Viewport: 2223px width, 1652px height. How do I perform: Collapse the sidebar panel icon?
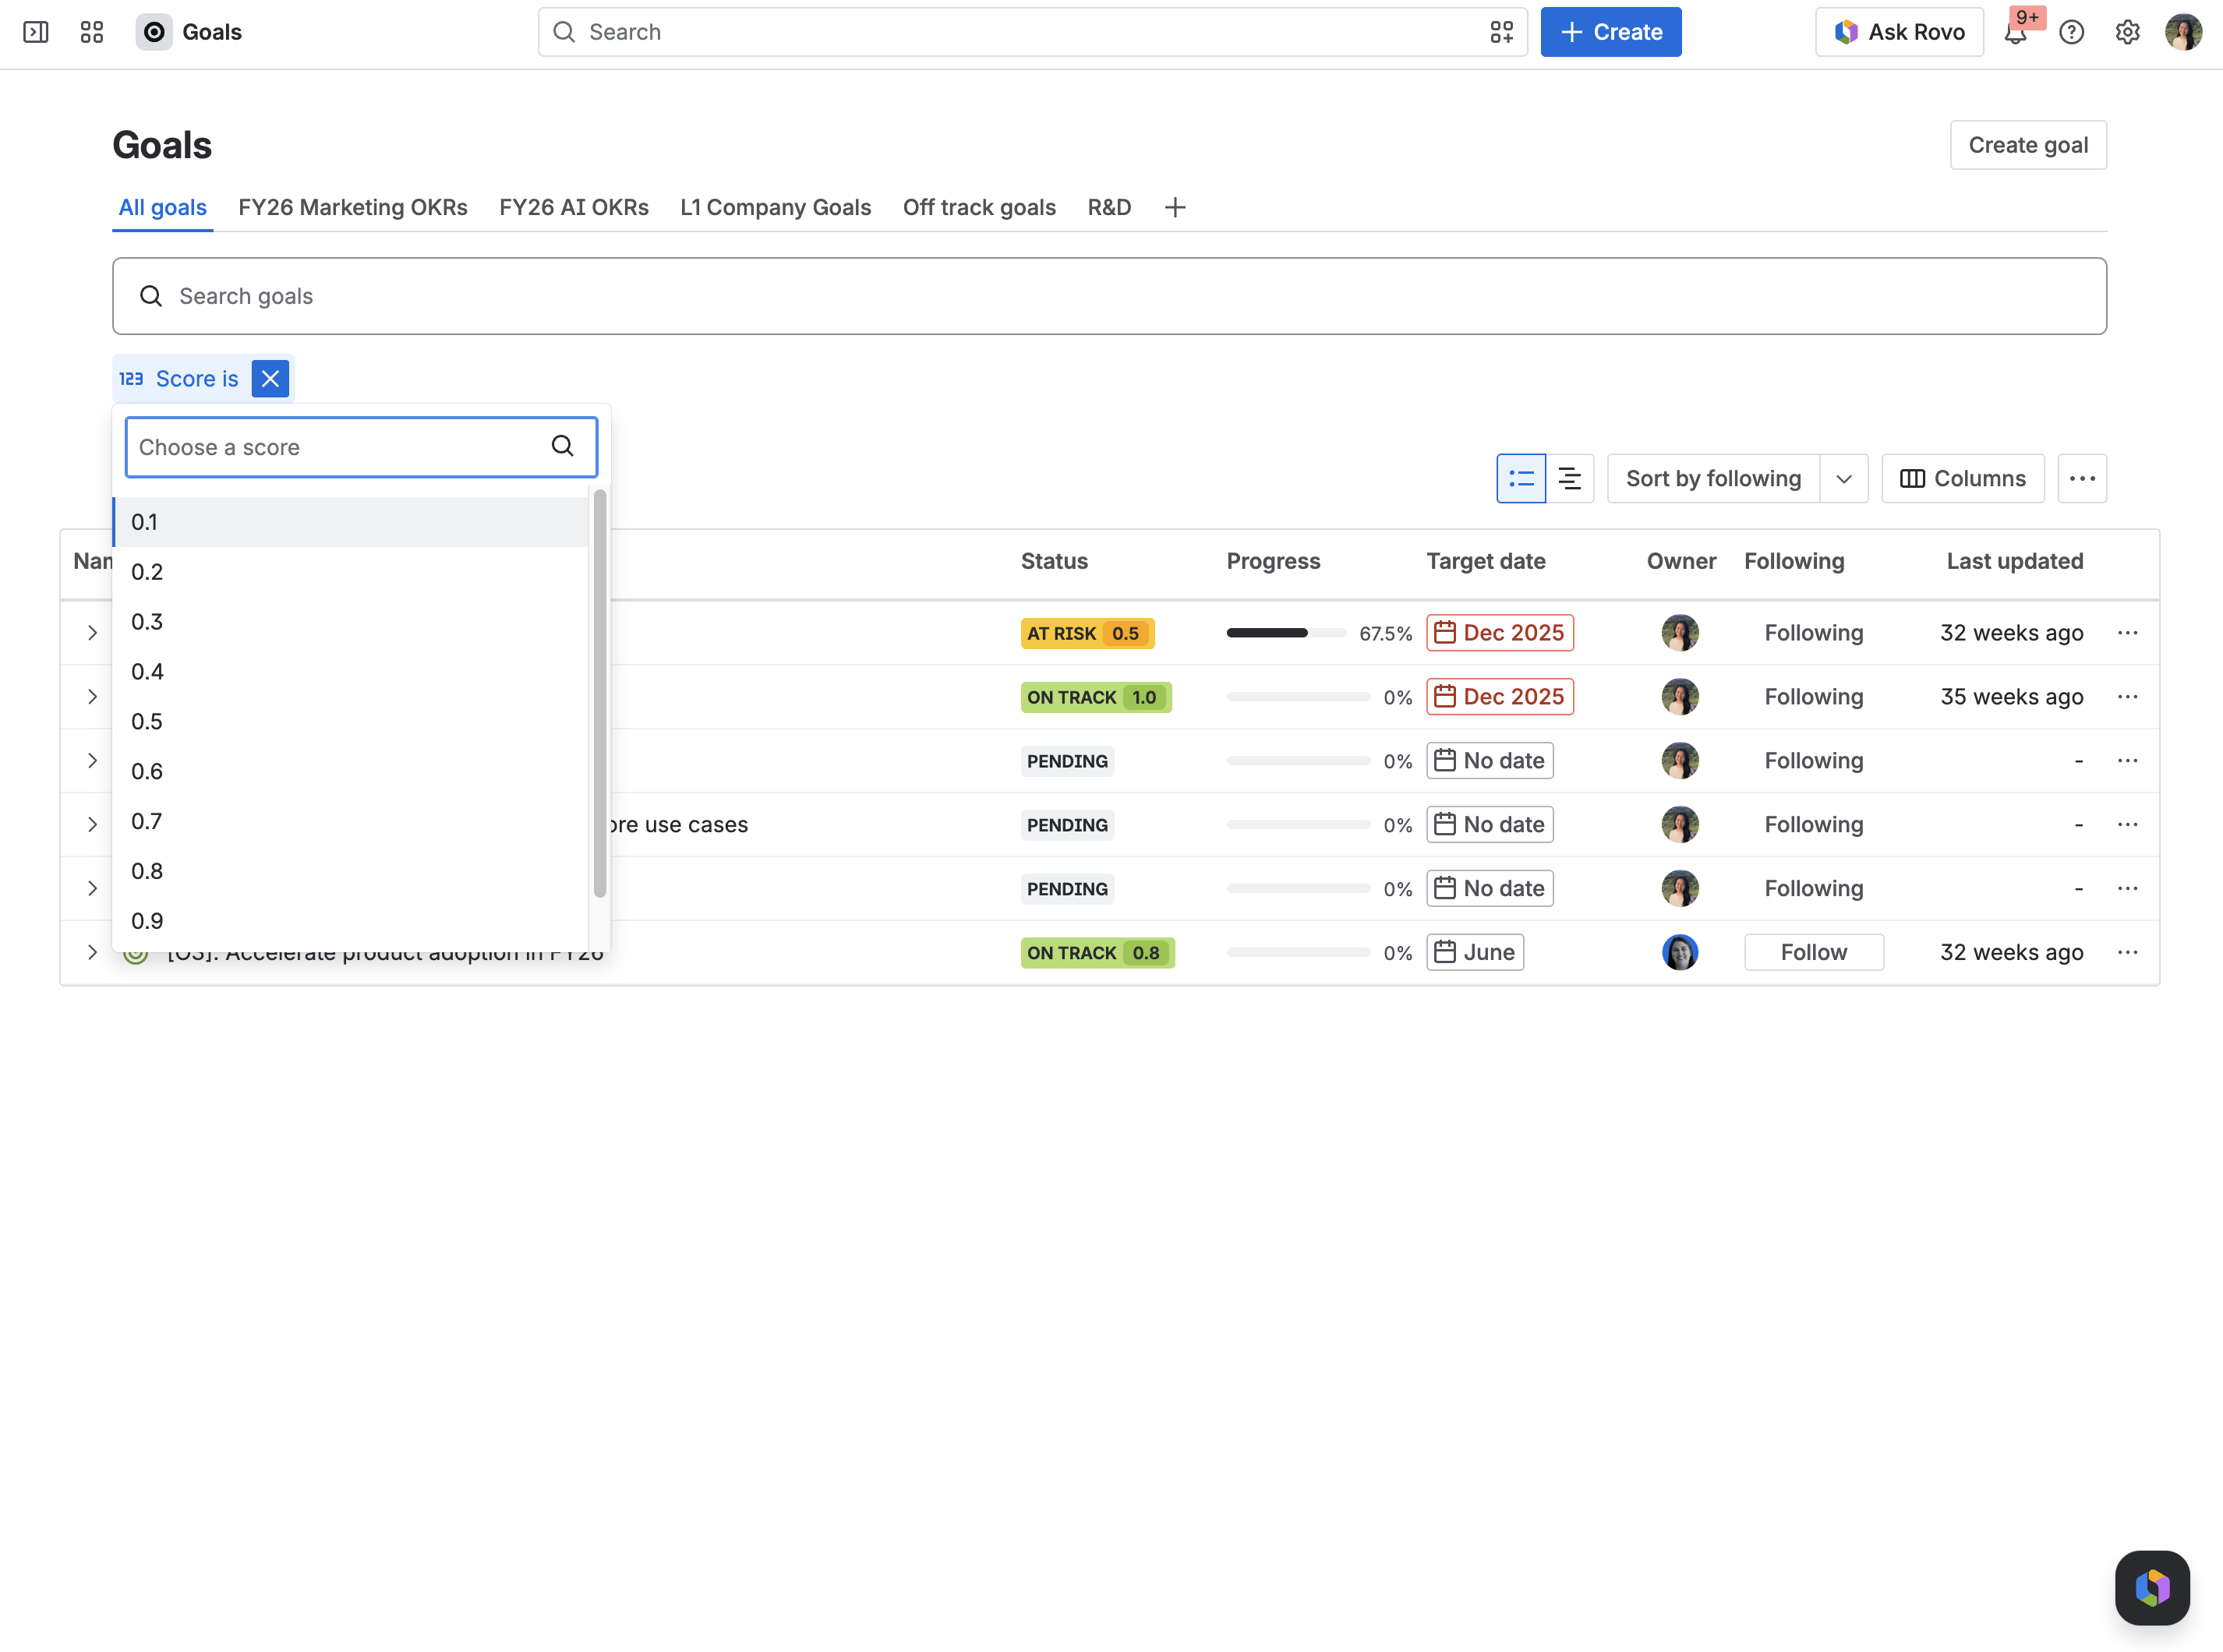[x=36, y=32]
